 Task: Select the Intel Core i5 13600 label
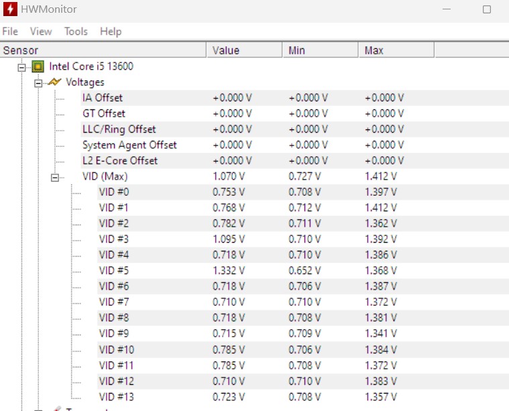point(91,66)
